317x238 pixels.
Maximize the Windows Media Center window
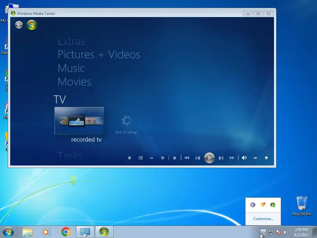click(x=258, y=14)
